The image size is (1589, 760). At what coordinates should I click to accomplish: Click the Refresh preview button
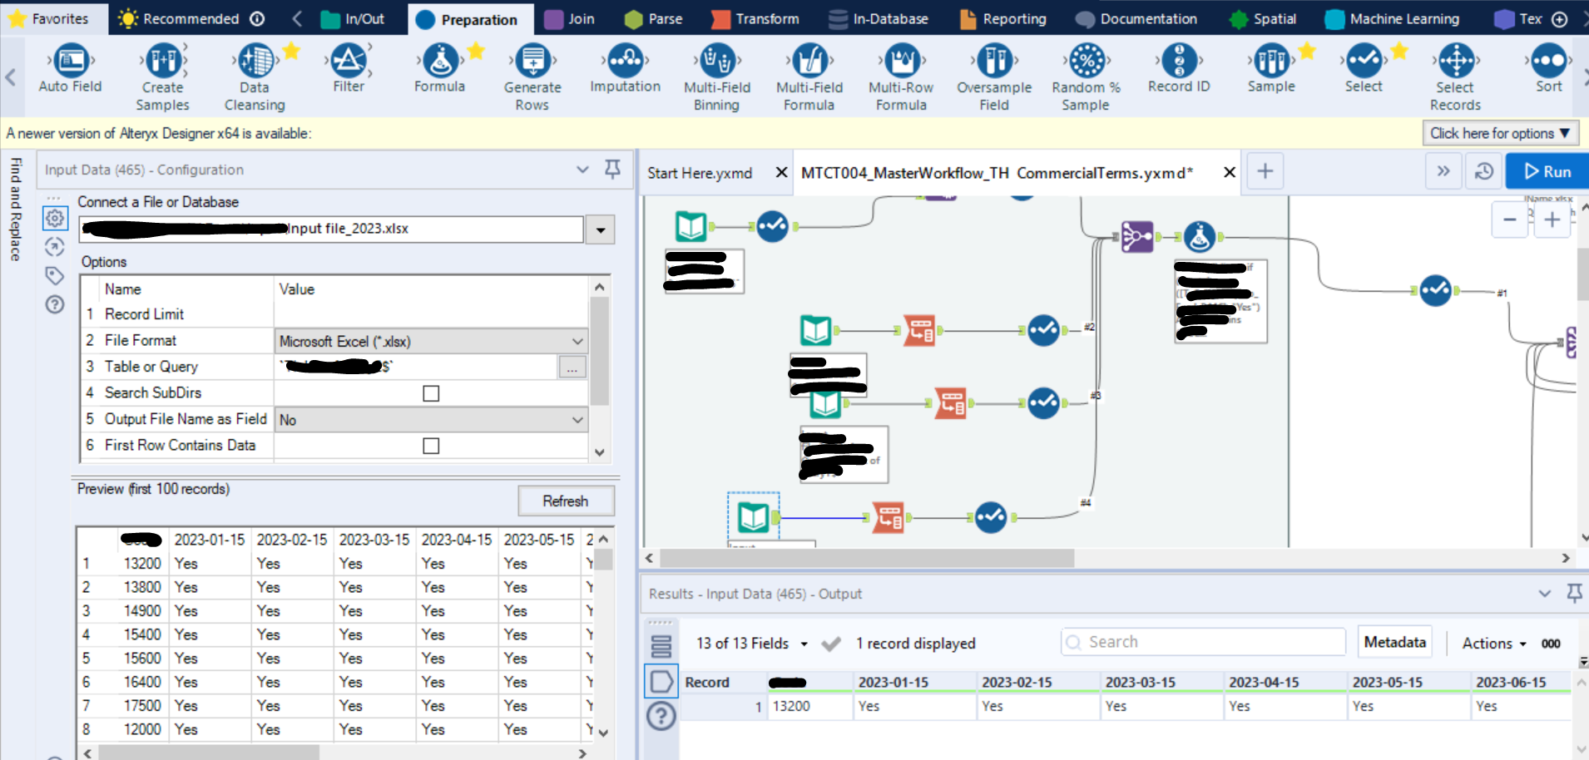[566, 501]
